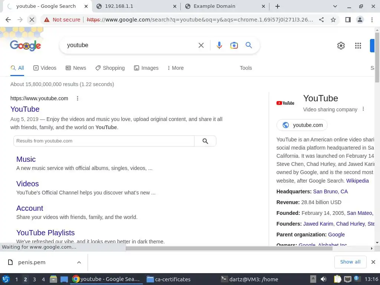Open the tab search dropdown
This screenshot has width=380, height=285.
coord(335,6)
